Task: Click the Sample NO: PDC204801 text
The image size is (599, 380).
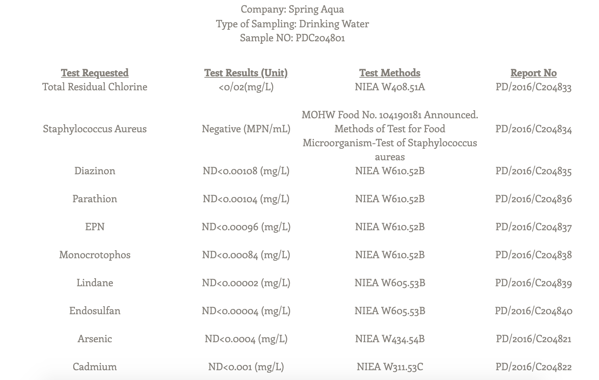Action: 292,37
